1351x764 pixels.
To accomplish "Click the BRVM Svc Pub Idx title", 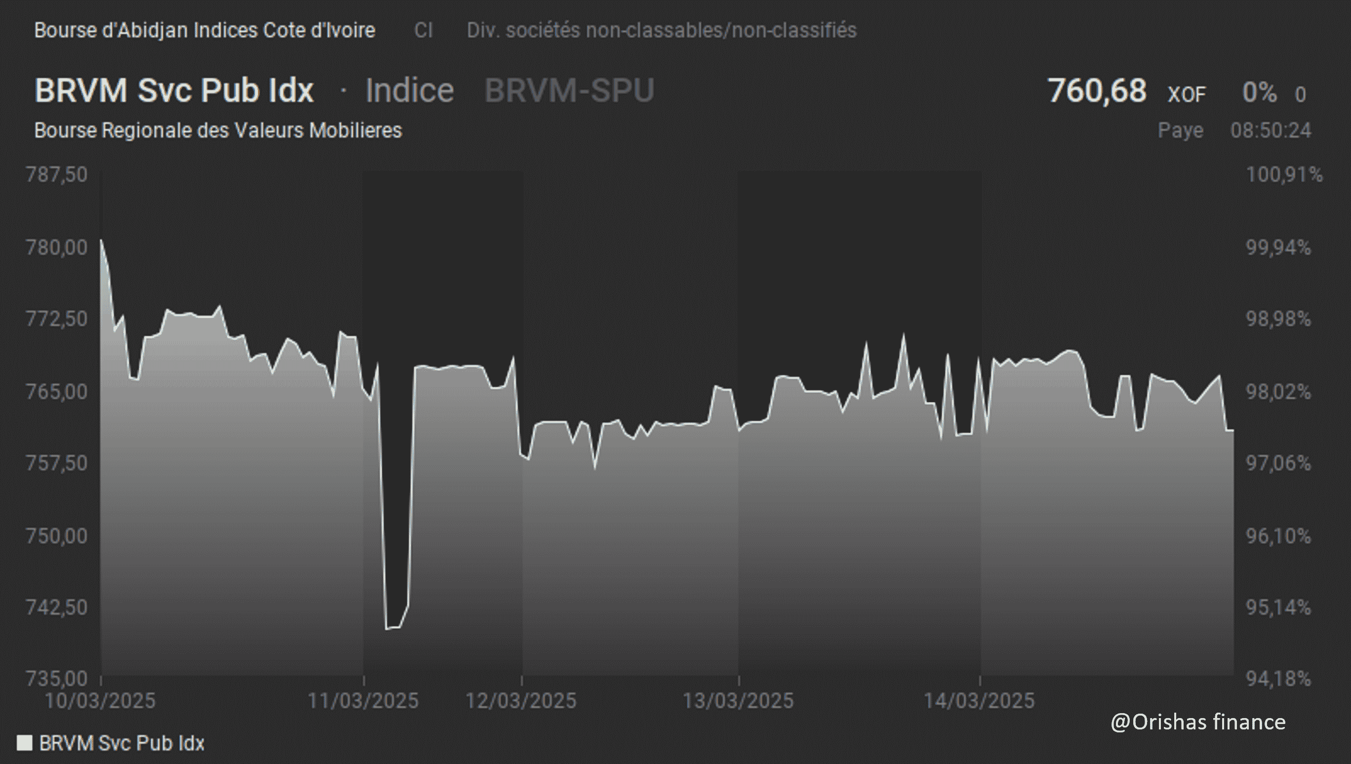I will point(174,90).
